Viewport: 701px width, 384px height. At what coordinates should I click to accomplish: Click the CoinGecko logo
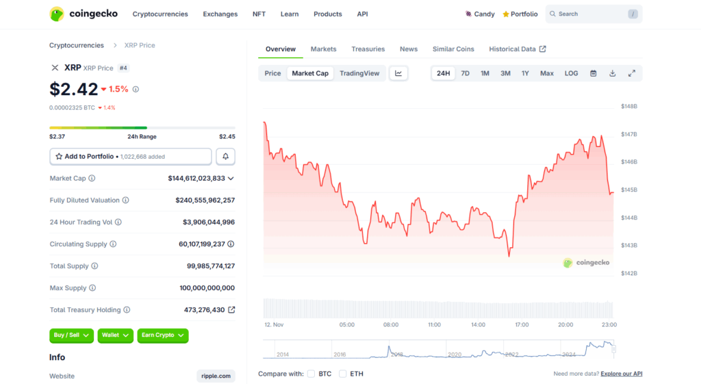coord(84,14)
